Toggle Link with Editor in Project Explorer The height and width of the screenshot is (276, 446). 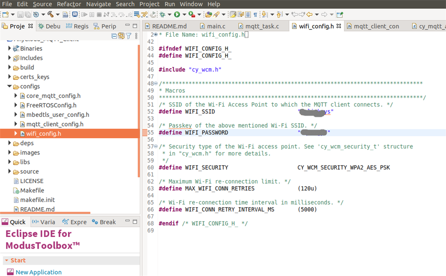[x=121, y=36]
